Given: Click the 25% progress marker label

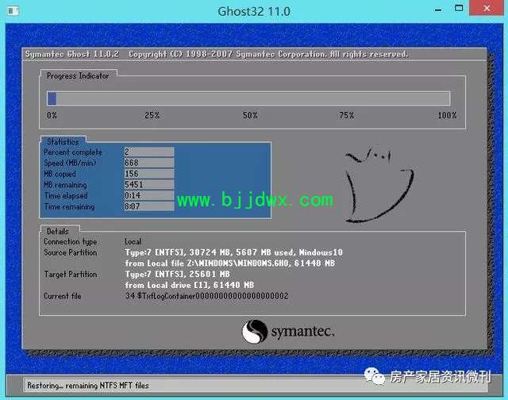Looking at the screenshot, I should 152,115.
